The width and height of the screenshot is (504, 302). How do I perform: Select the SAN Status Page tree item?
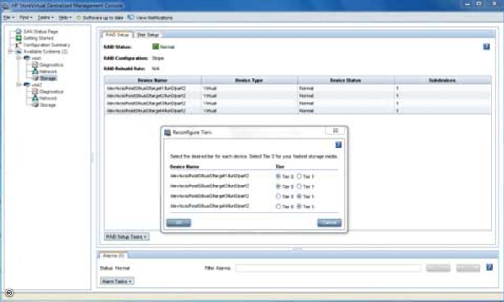(x=40, y=31)
